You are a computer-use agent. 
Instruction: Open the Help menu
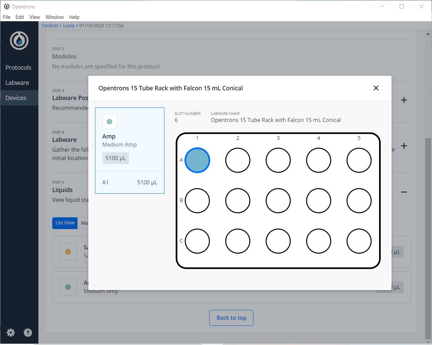point(74,17)
